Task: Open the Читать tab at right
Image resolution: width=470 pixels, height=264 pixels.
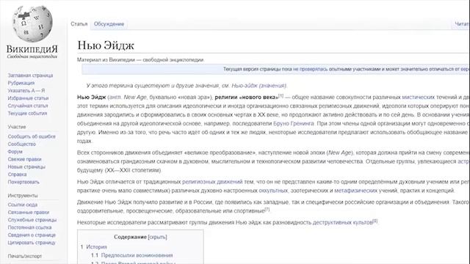Action: [x=462, y=24]
